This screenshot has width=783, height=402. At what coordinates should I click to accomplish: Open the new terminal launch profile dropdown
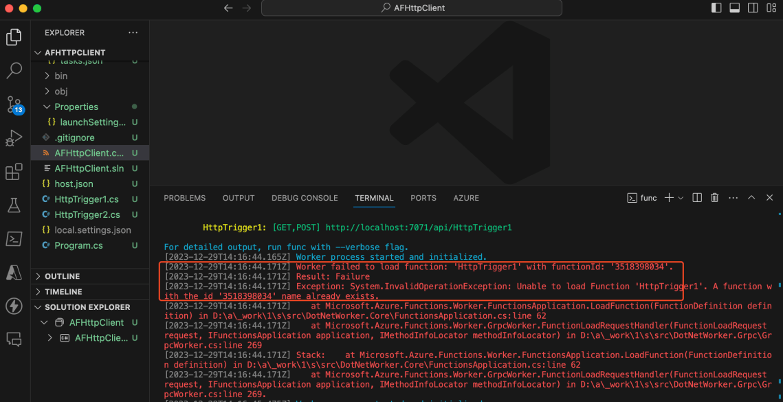(680, 199)
